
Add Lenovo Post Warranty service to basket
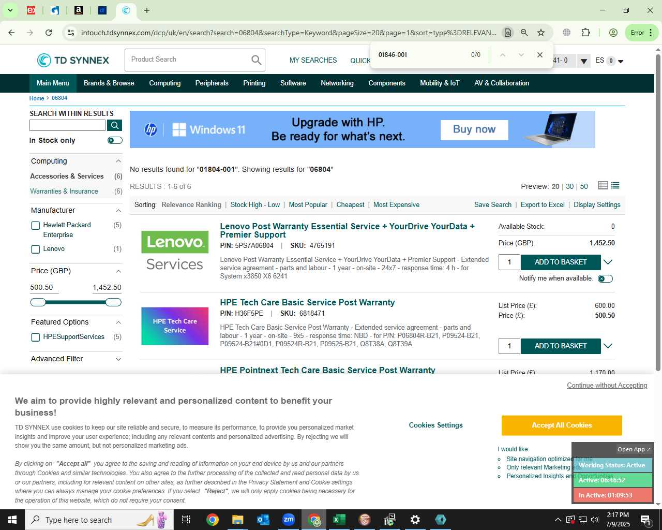pos(561,262)
